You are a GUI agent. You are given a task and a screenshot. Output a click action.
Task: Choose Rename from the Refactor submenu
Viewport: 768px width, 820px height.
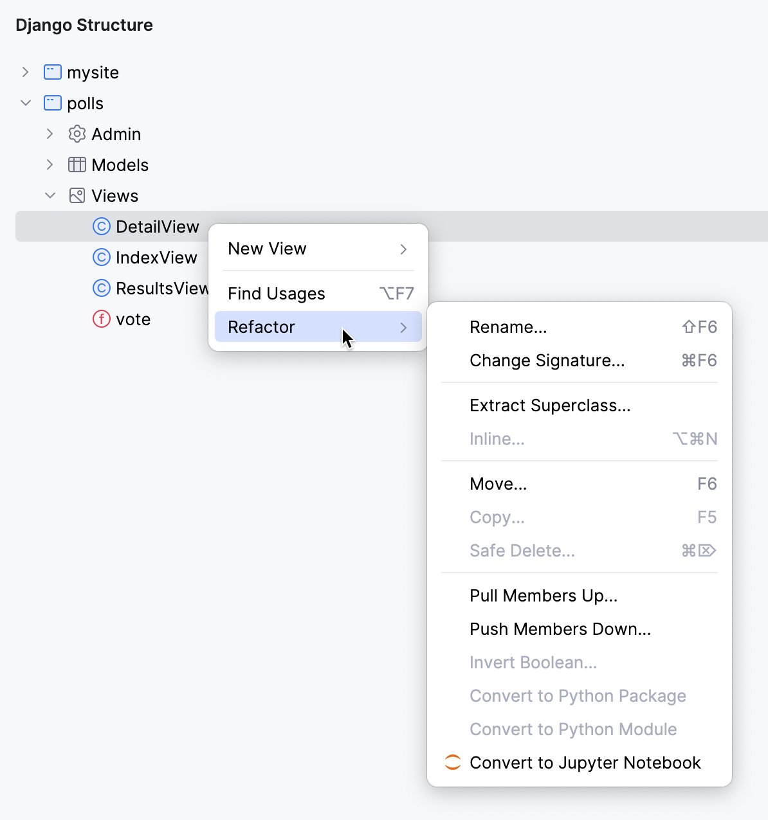(508, 326)
